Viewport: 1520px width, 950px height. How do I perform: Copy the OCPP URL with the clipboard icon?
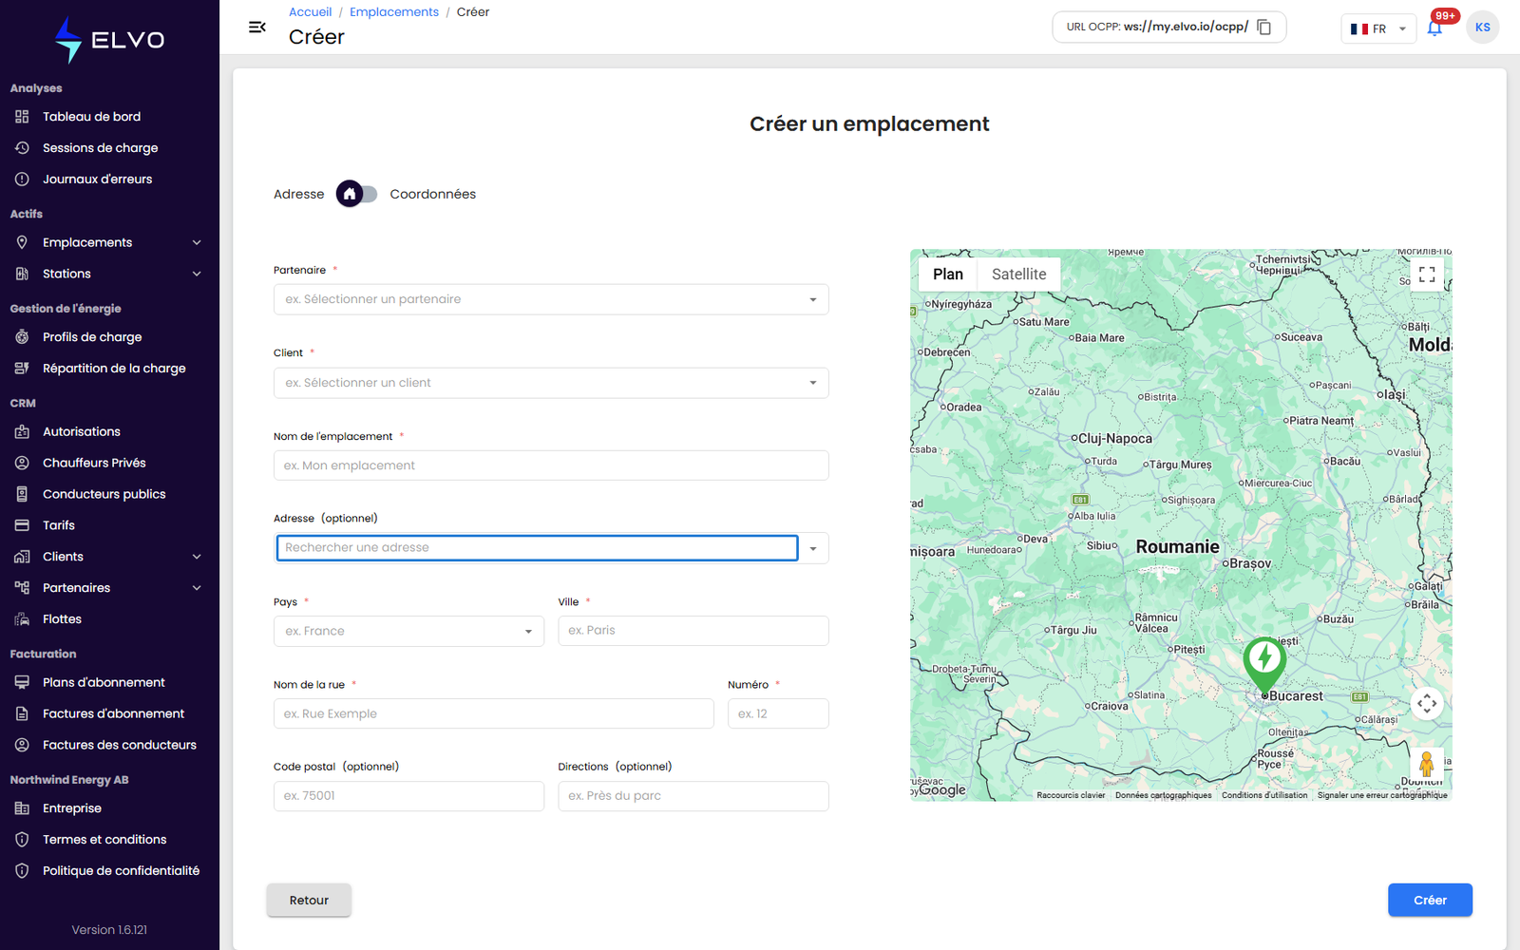(x=1264, y=27)
